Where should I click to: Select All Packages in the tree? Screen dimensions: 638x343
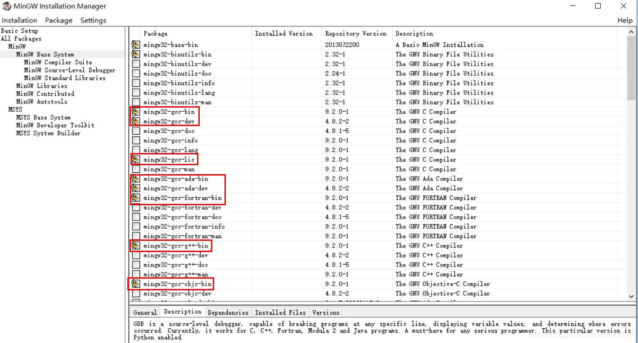[x=21, y=38]
